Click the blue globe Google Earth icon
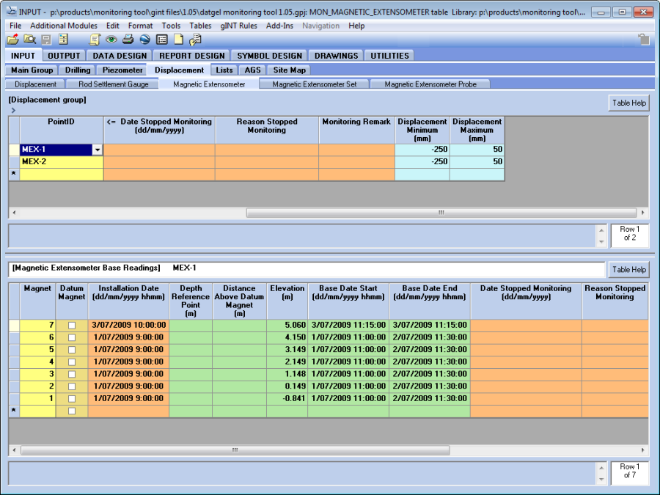This screenshot has height=495, width=660. click(144, 40)
